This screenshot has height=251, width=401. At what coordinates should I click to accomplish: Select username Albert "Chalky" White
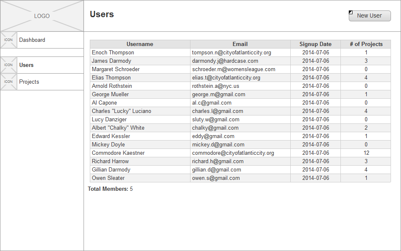pyautogui.click(x=118, y=128)
